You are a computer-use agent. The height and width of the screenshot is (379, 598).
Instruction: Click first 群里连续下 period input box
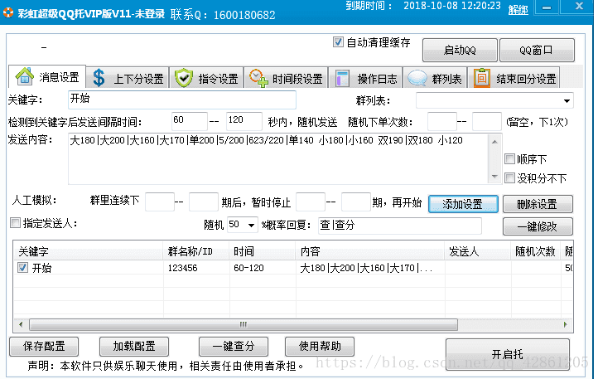(x=160, y=202)
